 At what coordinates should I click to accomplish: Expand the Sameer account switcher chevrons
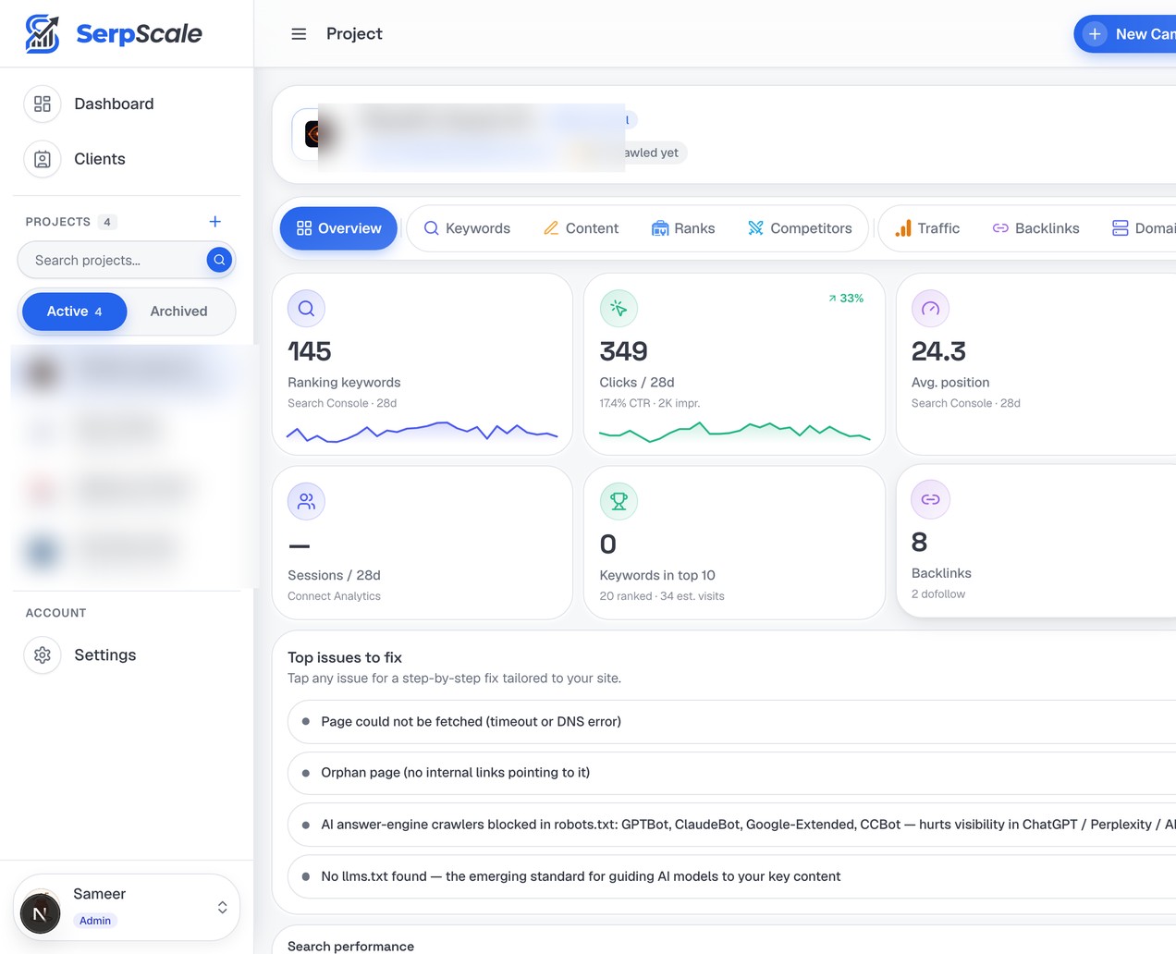click(x=222, y=908)
